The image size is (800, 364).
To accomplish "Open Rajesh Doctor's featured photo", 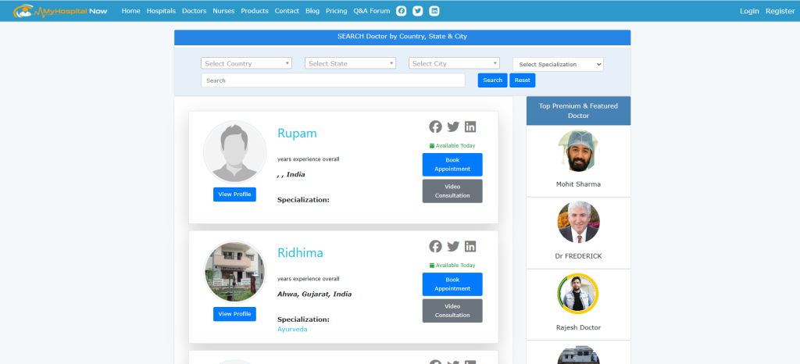I will (578, 294).
